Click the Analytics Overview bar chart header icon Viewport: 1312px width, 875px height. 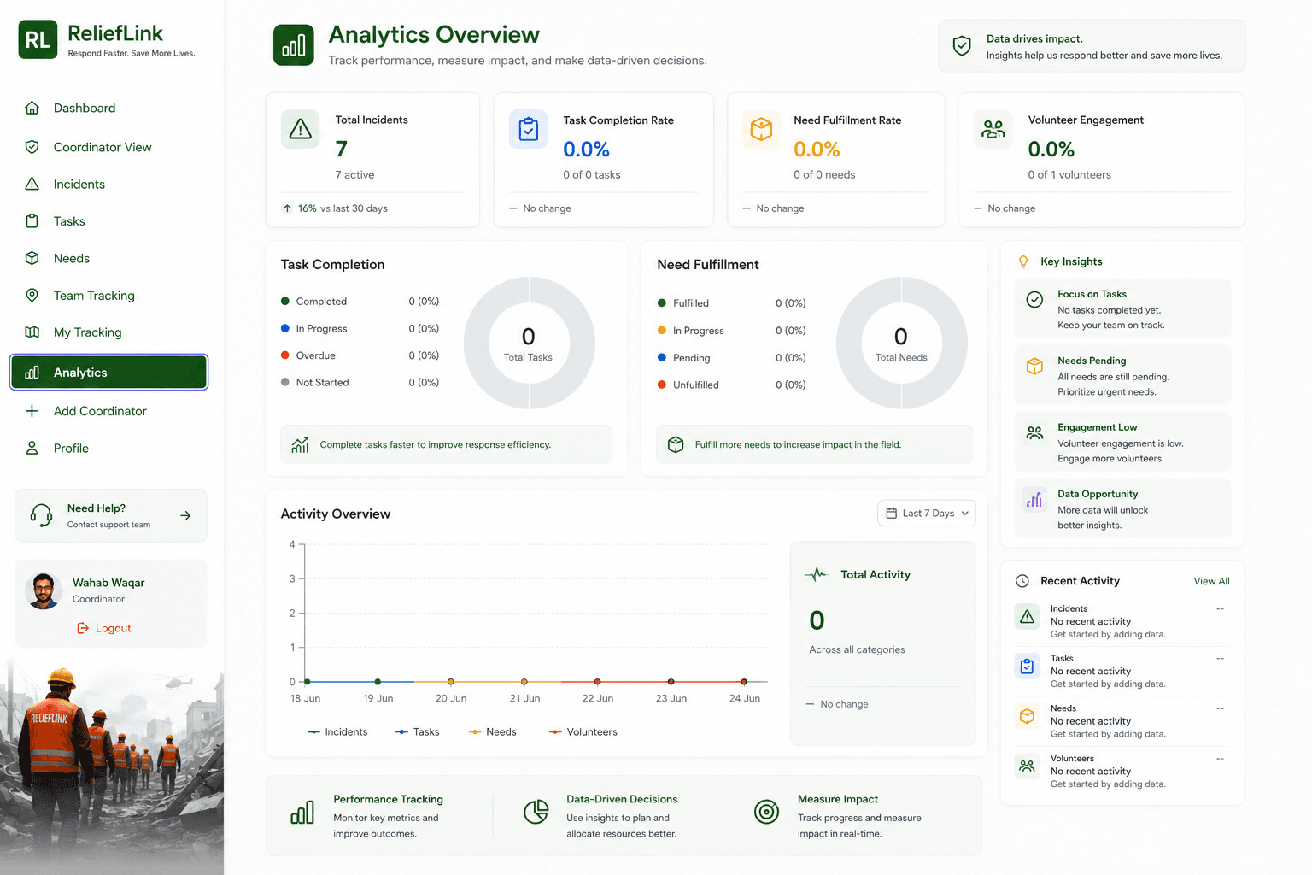[294, 45]
